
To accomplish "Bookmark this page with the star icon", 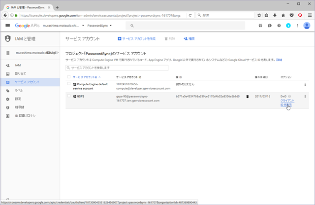I will (x=259, y=15).
